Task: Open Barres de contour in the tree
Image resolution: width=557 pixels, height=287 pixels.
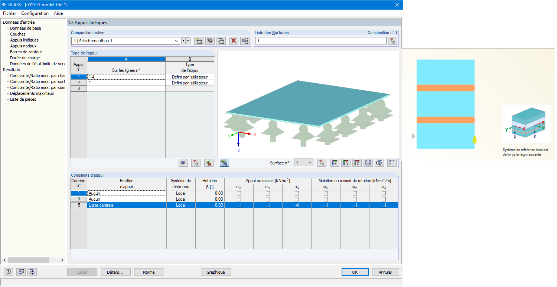Action: tap(26, 52)
